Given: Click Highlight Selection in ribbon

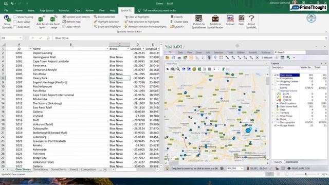Looking at the screenshot, I should point(106,22).
